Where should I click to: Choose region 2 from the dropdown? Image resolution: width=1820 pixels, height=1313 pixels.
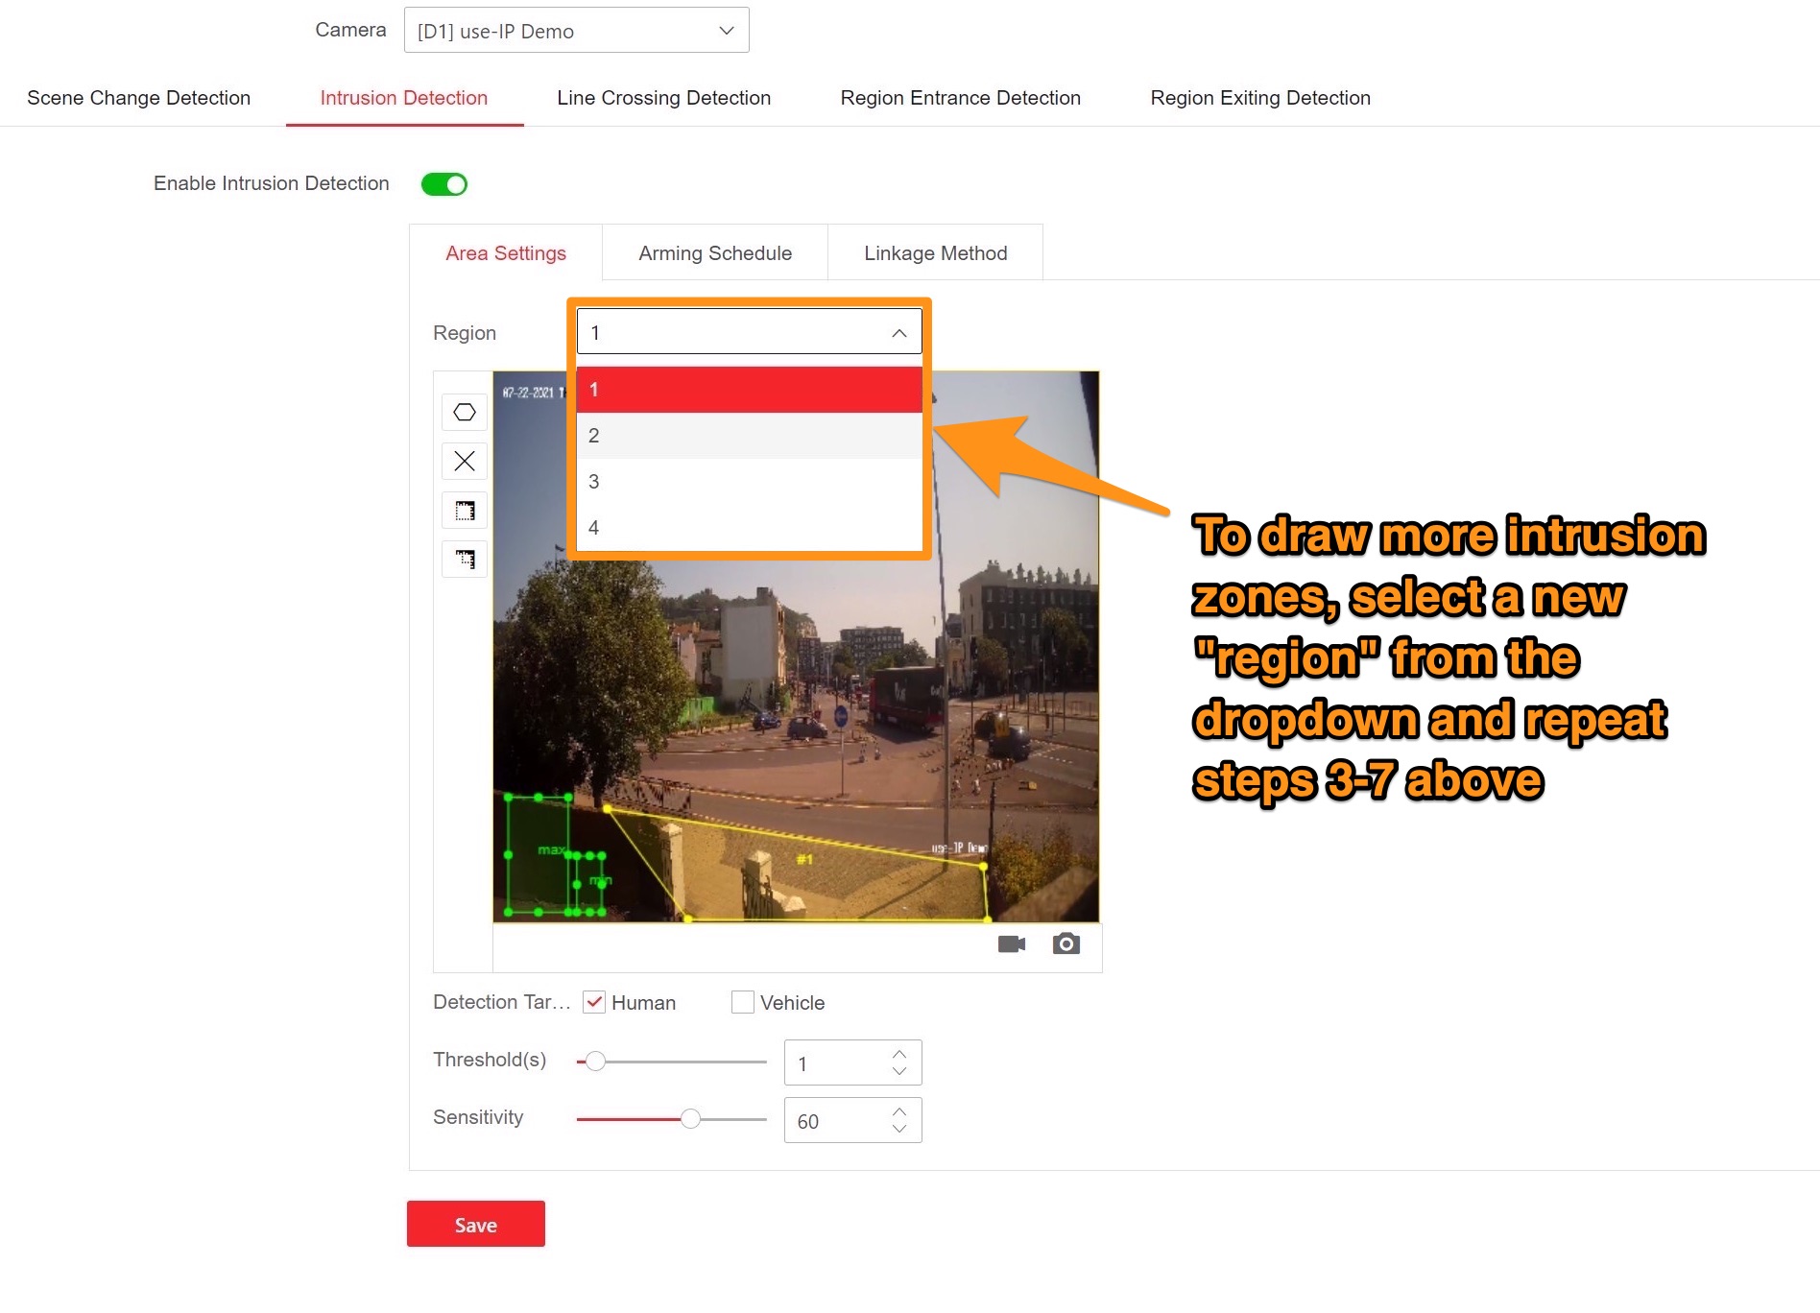749,436
